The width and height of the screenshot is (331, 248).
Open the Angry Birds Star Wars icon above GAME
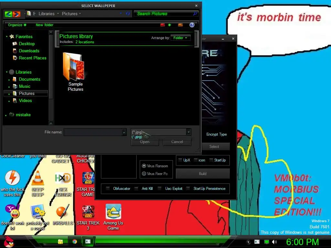[x=88, y=178]
